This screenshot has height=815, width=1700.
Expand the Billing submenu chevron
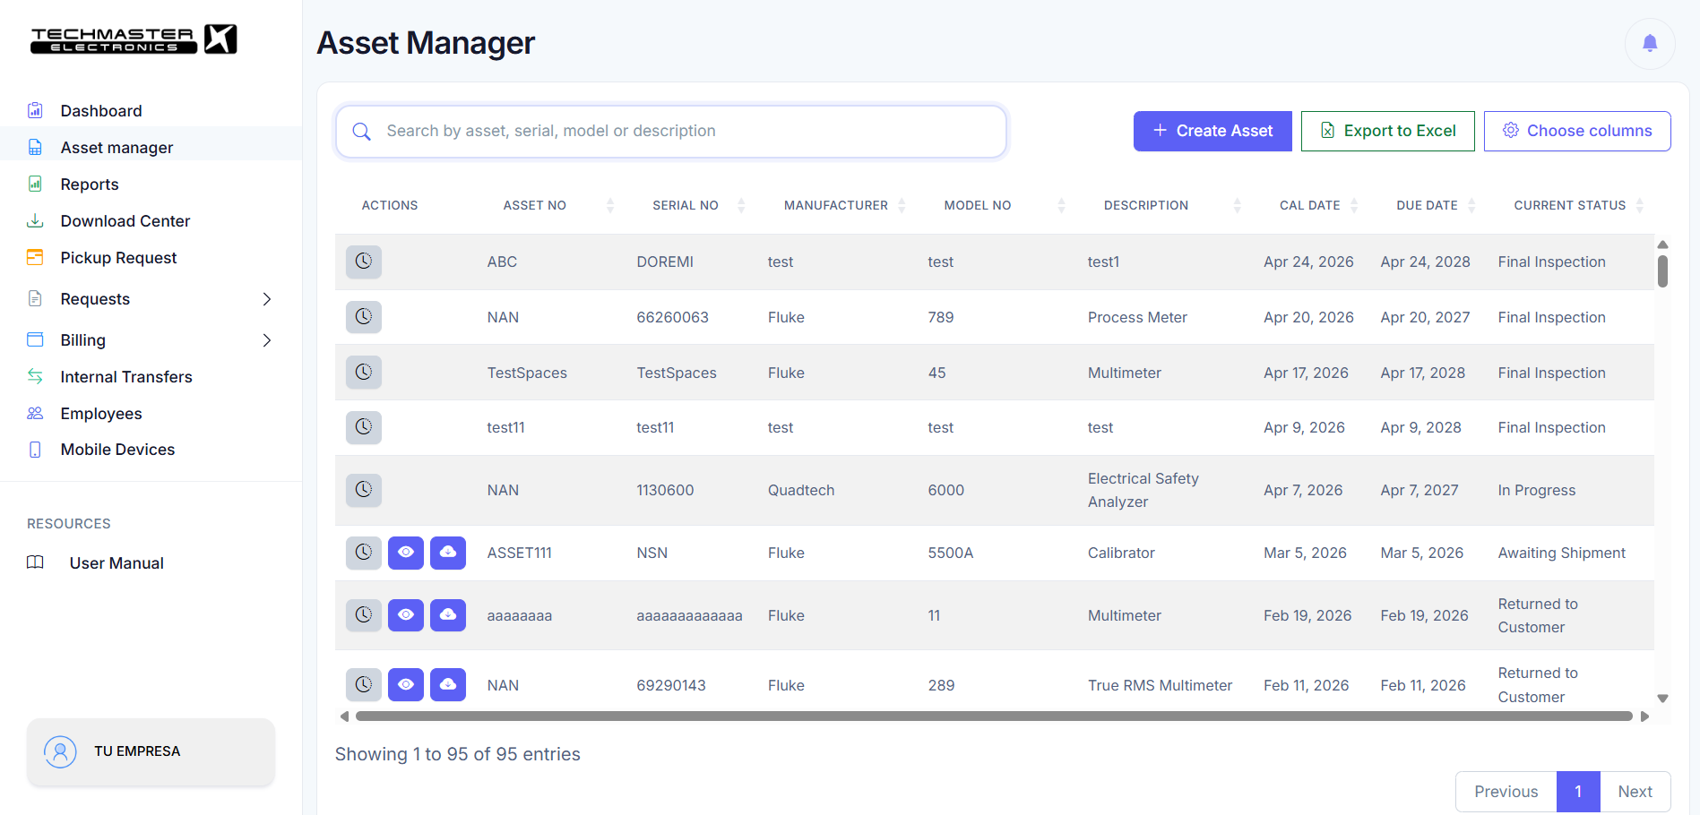(x=267, y=340)
